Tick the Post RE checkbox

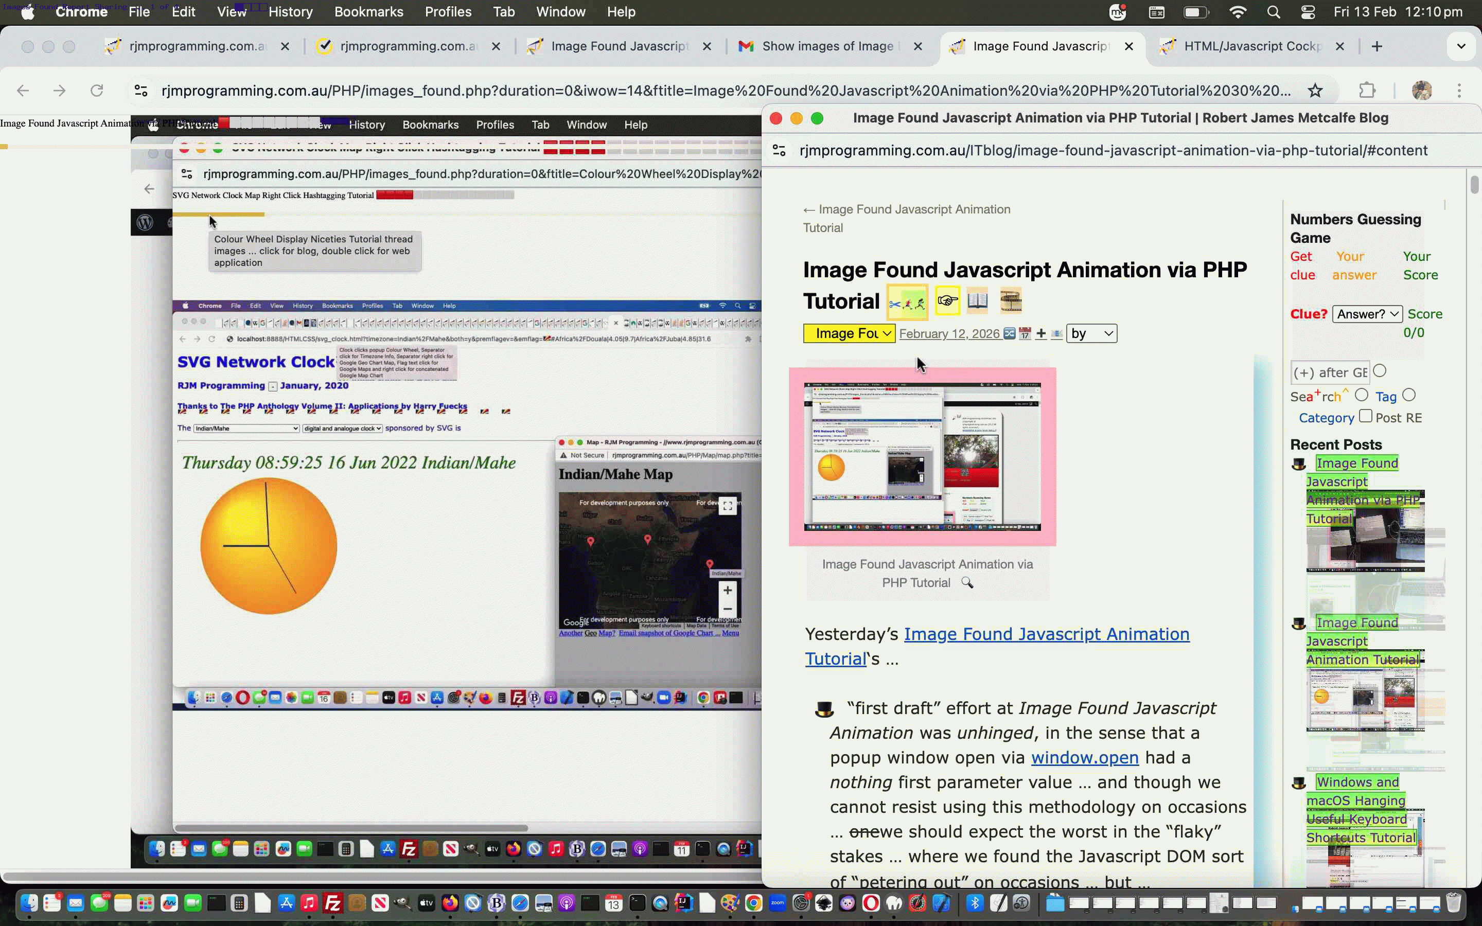pyautogui.click(x=1366, y=416)
